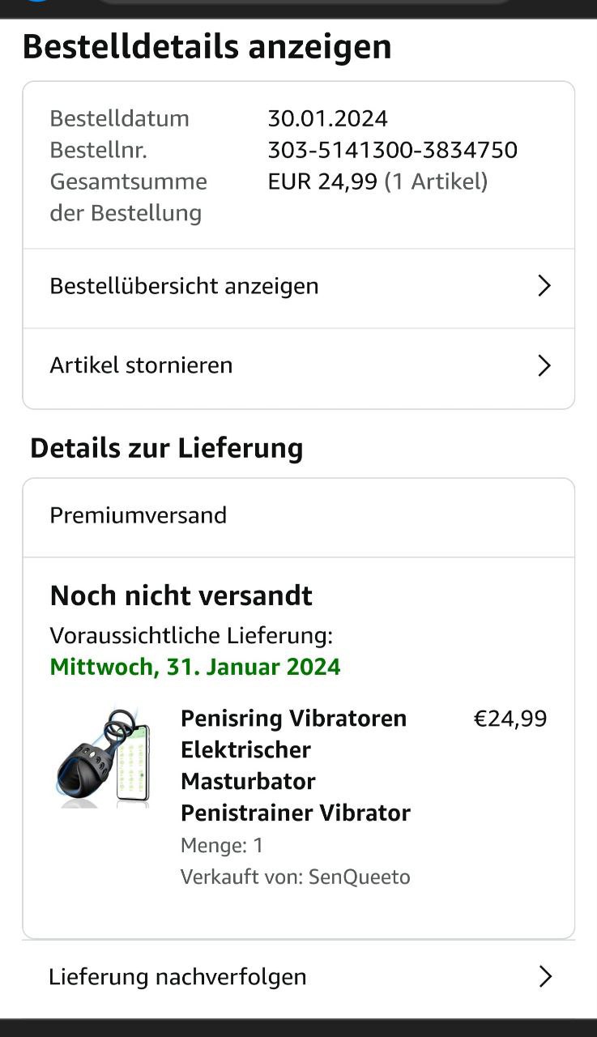The width and height of the screenshot is (597, 1037).
Task: Select the order number 303-5141300-3834750
Action: pyautogui.click(x=393, y=150)
